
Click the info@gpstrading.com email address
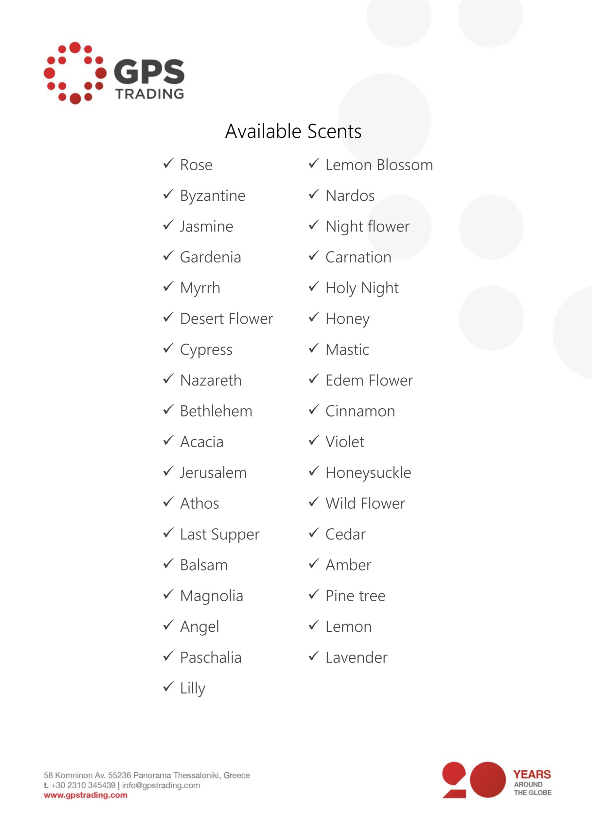(x=161, y=785)
